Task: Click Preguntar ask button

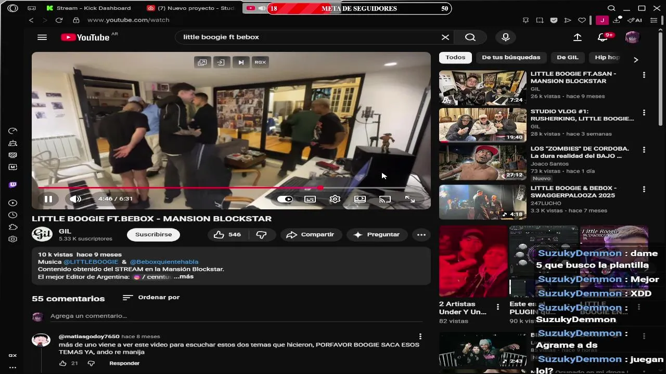Action: pos(376,235)
